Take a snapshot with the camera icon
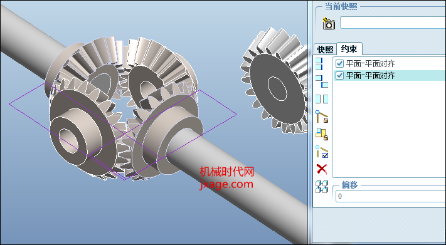The width and height of the screenshot is (446, 245). 329,23
